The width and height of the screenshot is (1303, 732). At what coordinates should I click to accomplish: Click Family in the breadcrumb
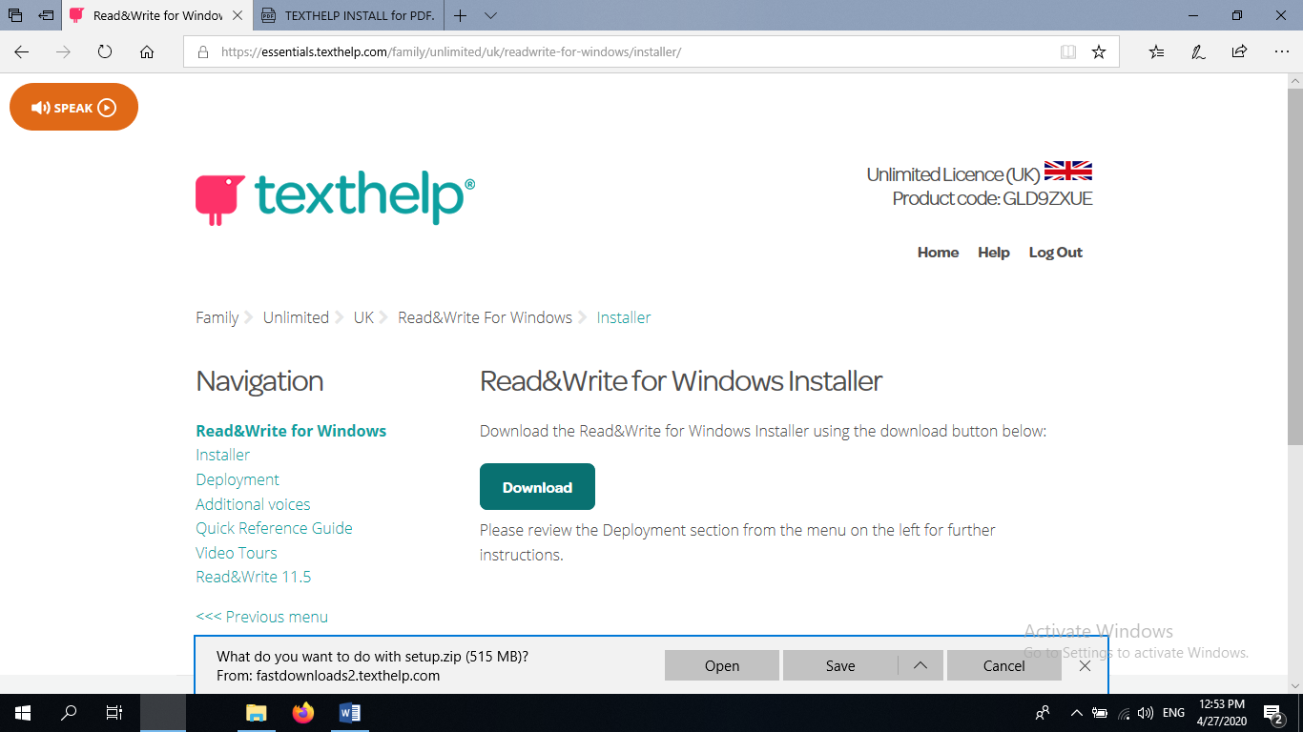click(x=217, y=317)
